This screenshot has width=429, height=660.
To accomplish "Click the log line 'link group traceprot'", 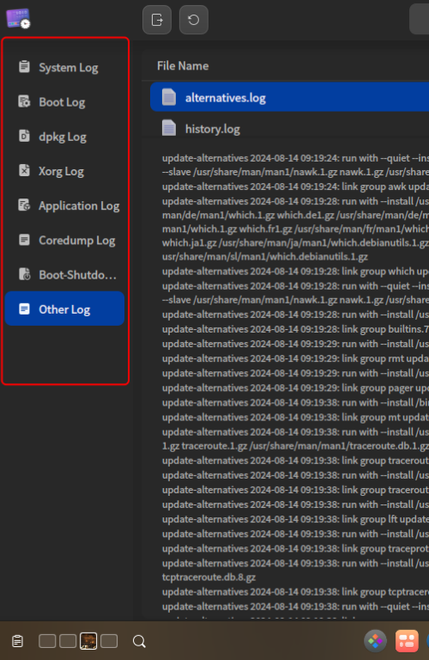I will [x=295, y=549].
